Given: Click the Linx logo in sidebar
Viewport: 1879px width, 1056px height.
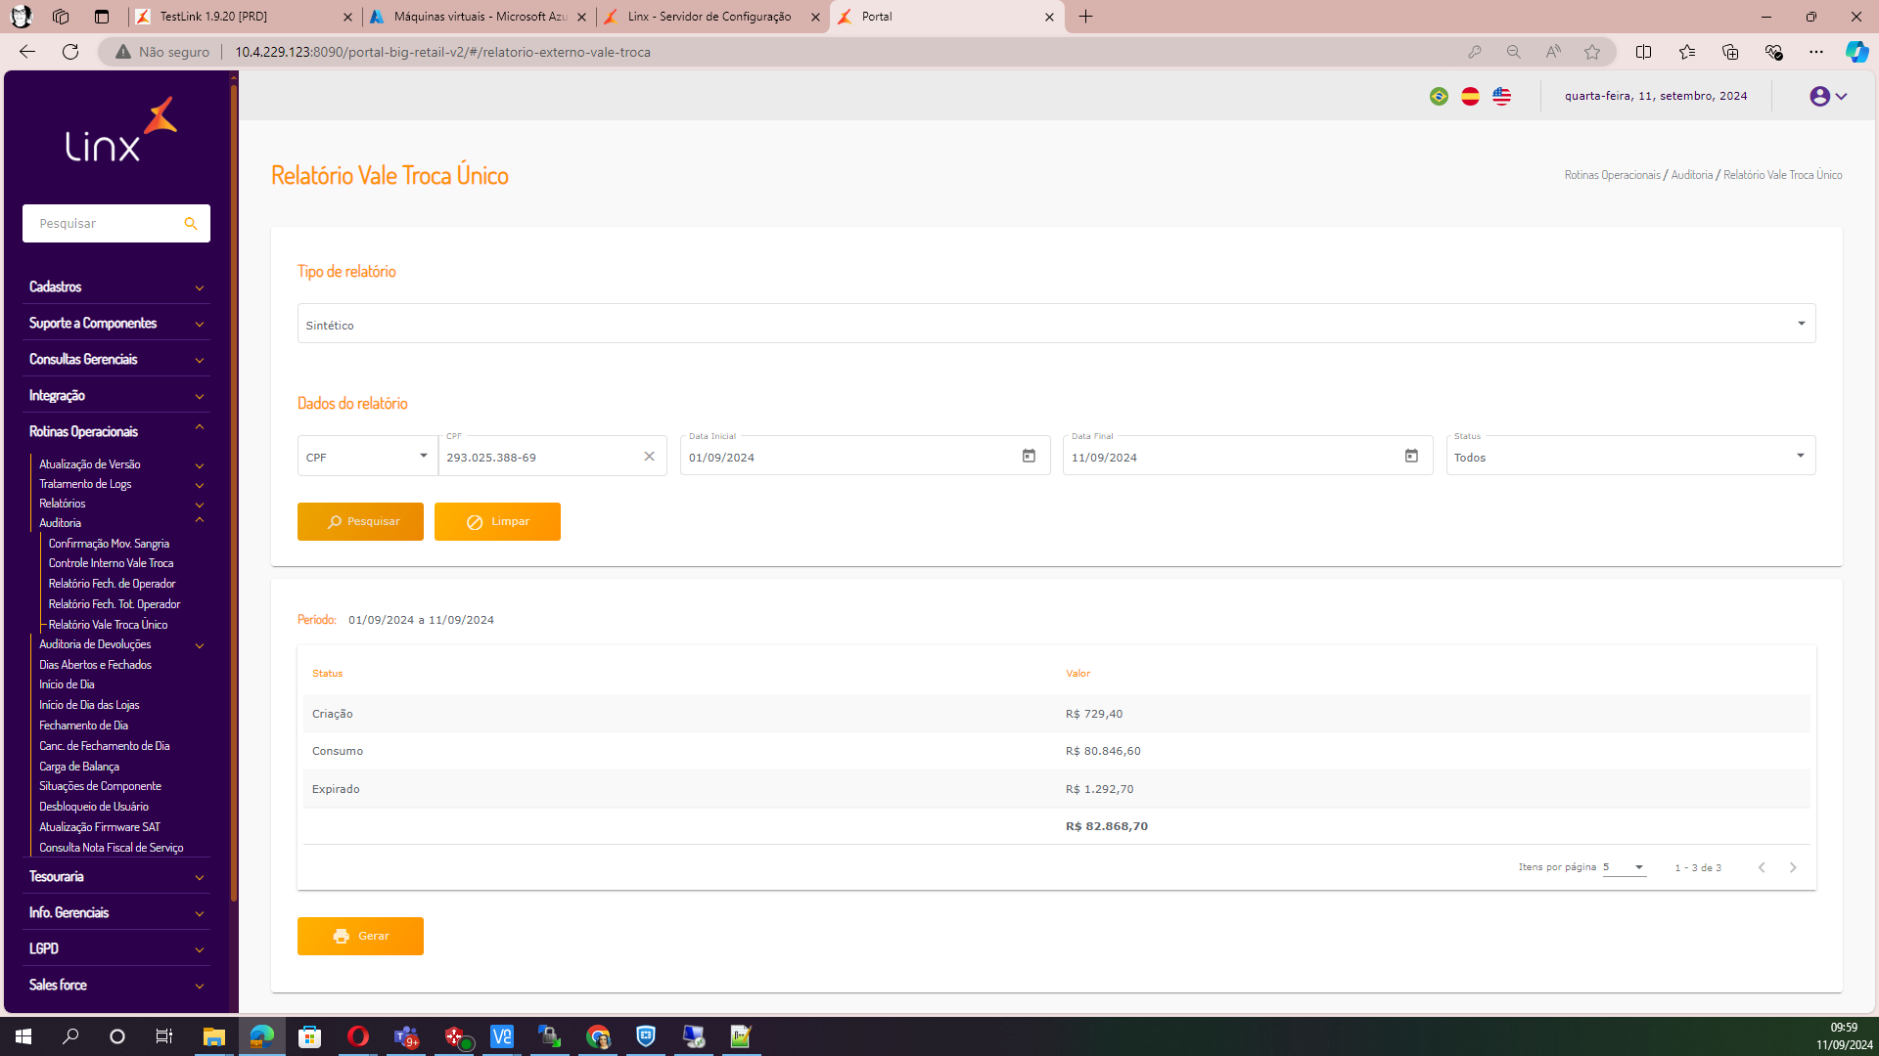Looking at the screenshot, I should (x=120, y=129).
